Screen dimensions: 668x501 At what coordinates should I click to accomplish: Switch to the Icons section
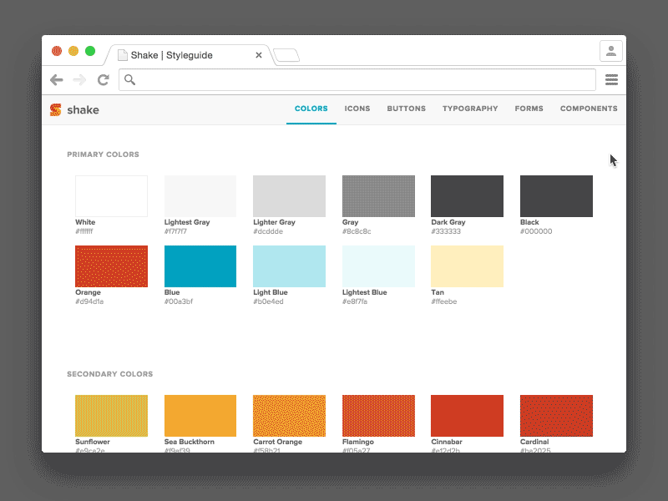(x=357, y=109)
